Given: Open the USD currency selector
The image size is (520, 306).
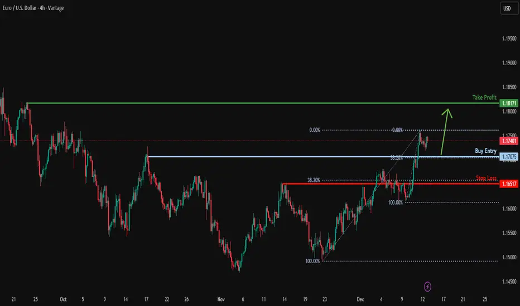Looking at the screenshot, I should point(509,8).
